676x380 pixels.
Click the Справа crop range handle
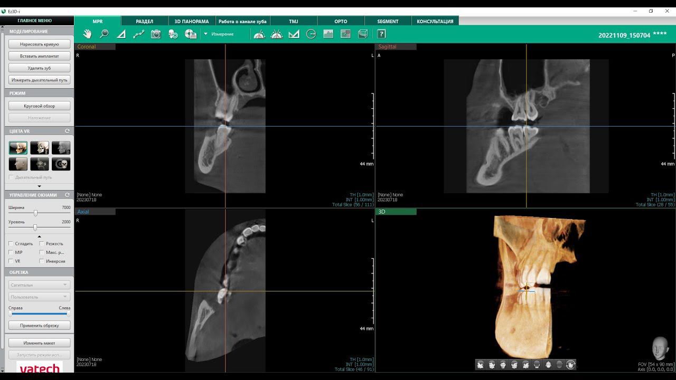pyautogui.click(x=11, y=313)
